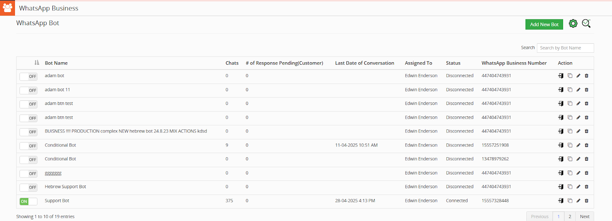Edit adam bot with pencil icon
Screen dimensions: 612x221
(578, 76)
